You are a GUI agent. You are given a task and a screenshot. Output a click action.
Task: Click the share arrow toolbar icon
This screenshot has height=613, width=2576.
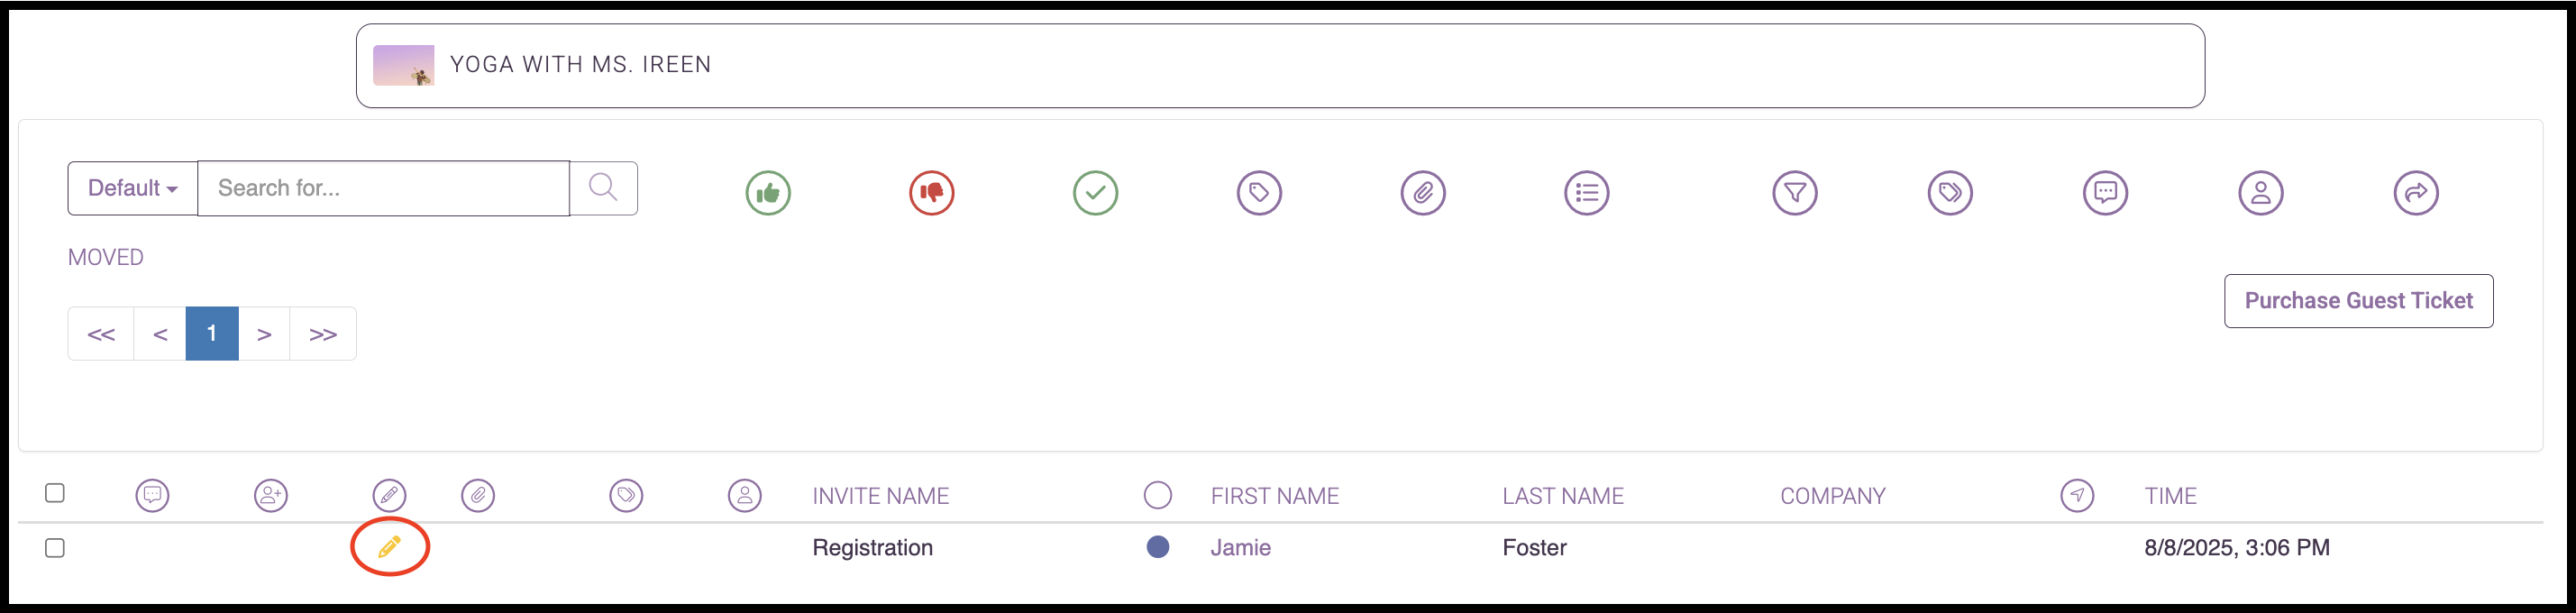tap(2416, 193)
